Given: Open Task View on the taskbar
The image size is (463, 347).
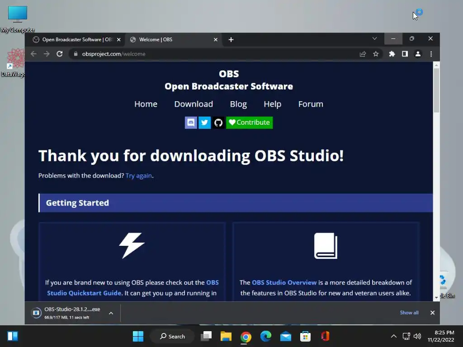Looking at the screenshot, I should coord(206,336).
